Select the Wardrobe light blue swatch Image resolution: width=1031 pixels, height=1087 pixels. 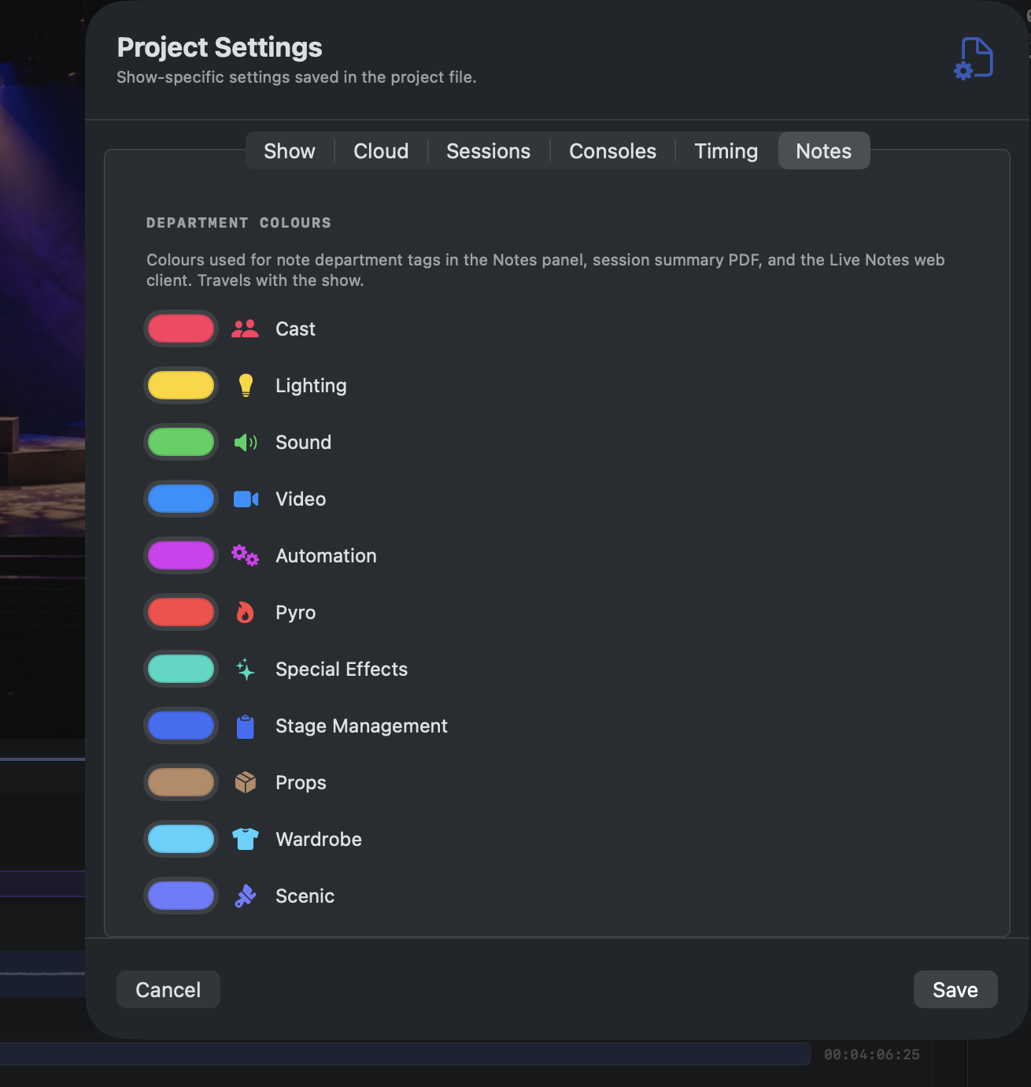[x=181, y=839]
